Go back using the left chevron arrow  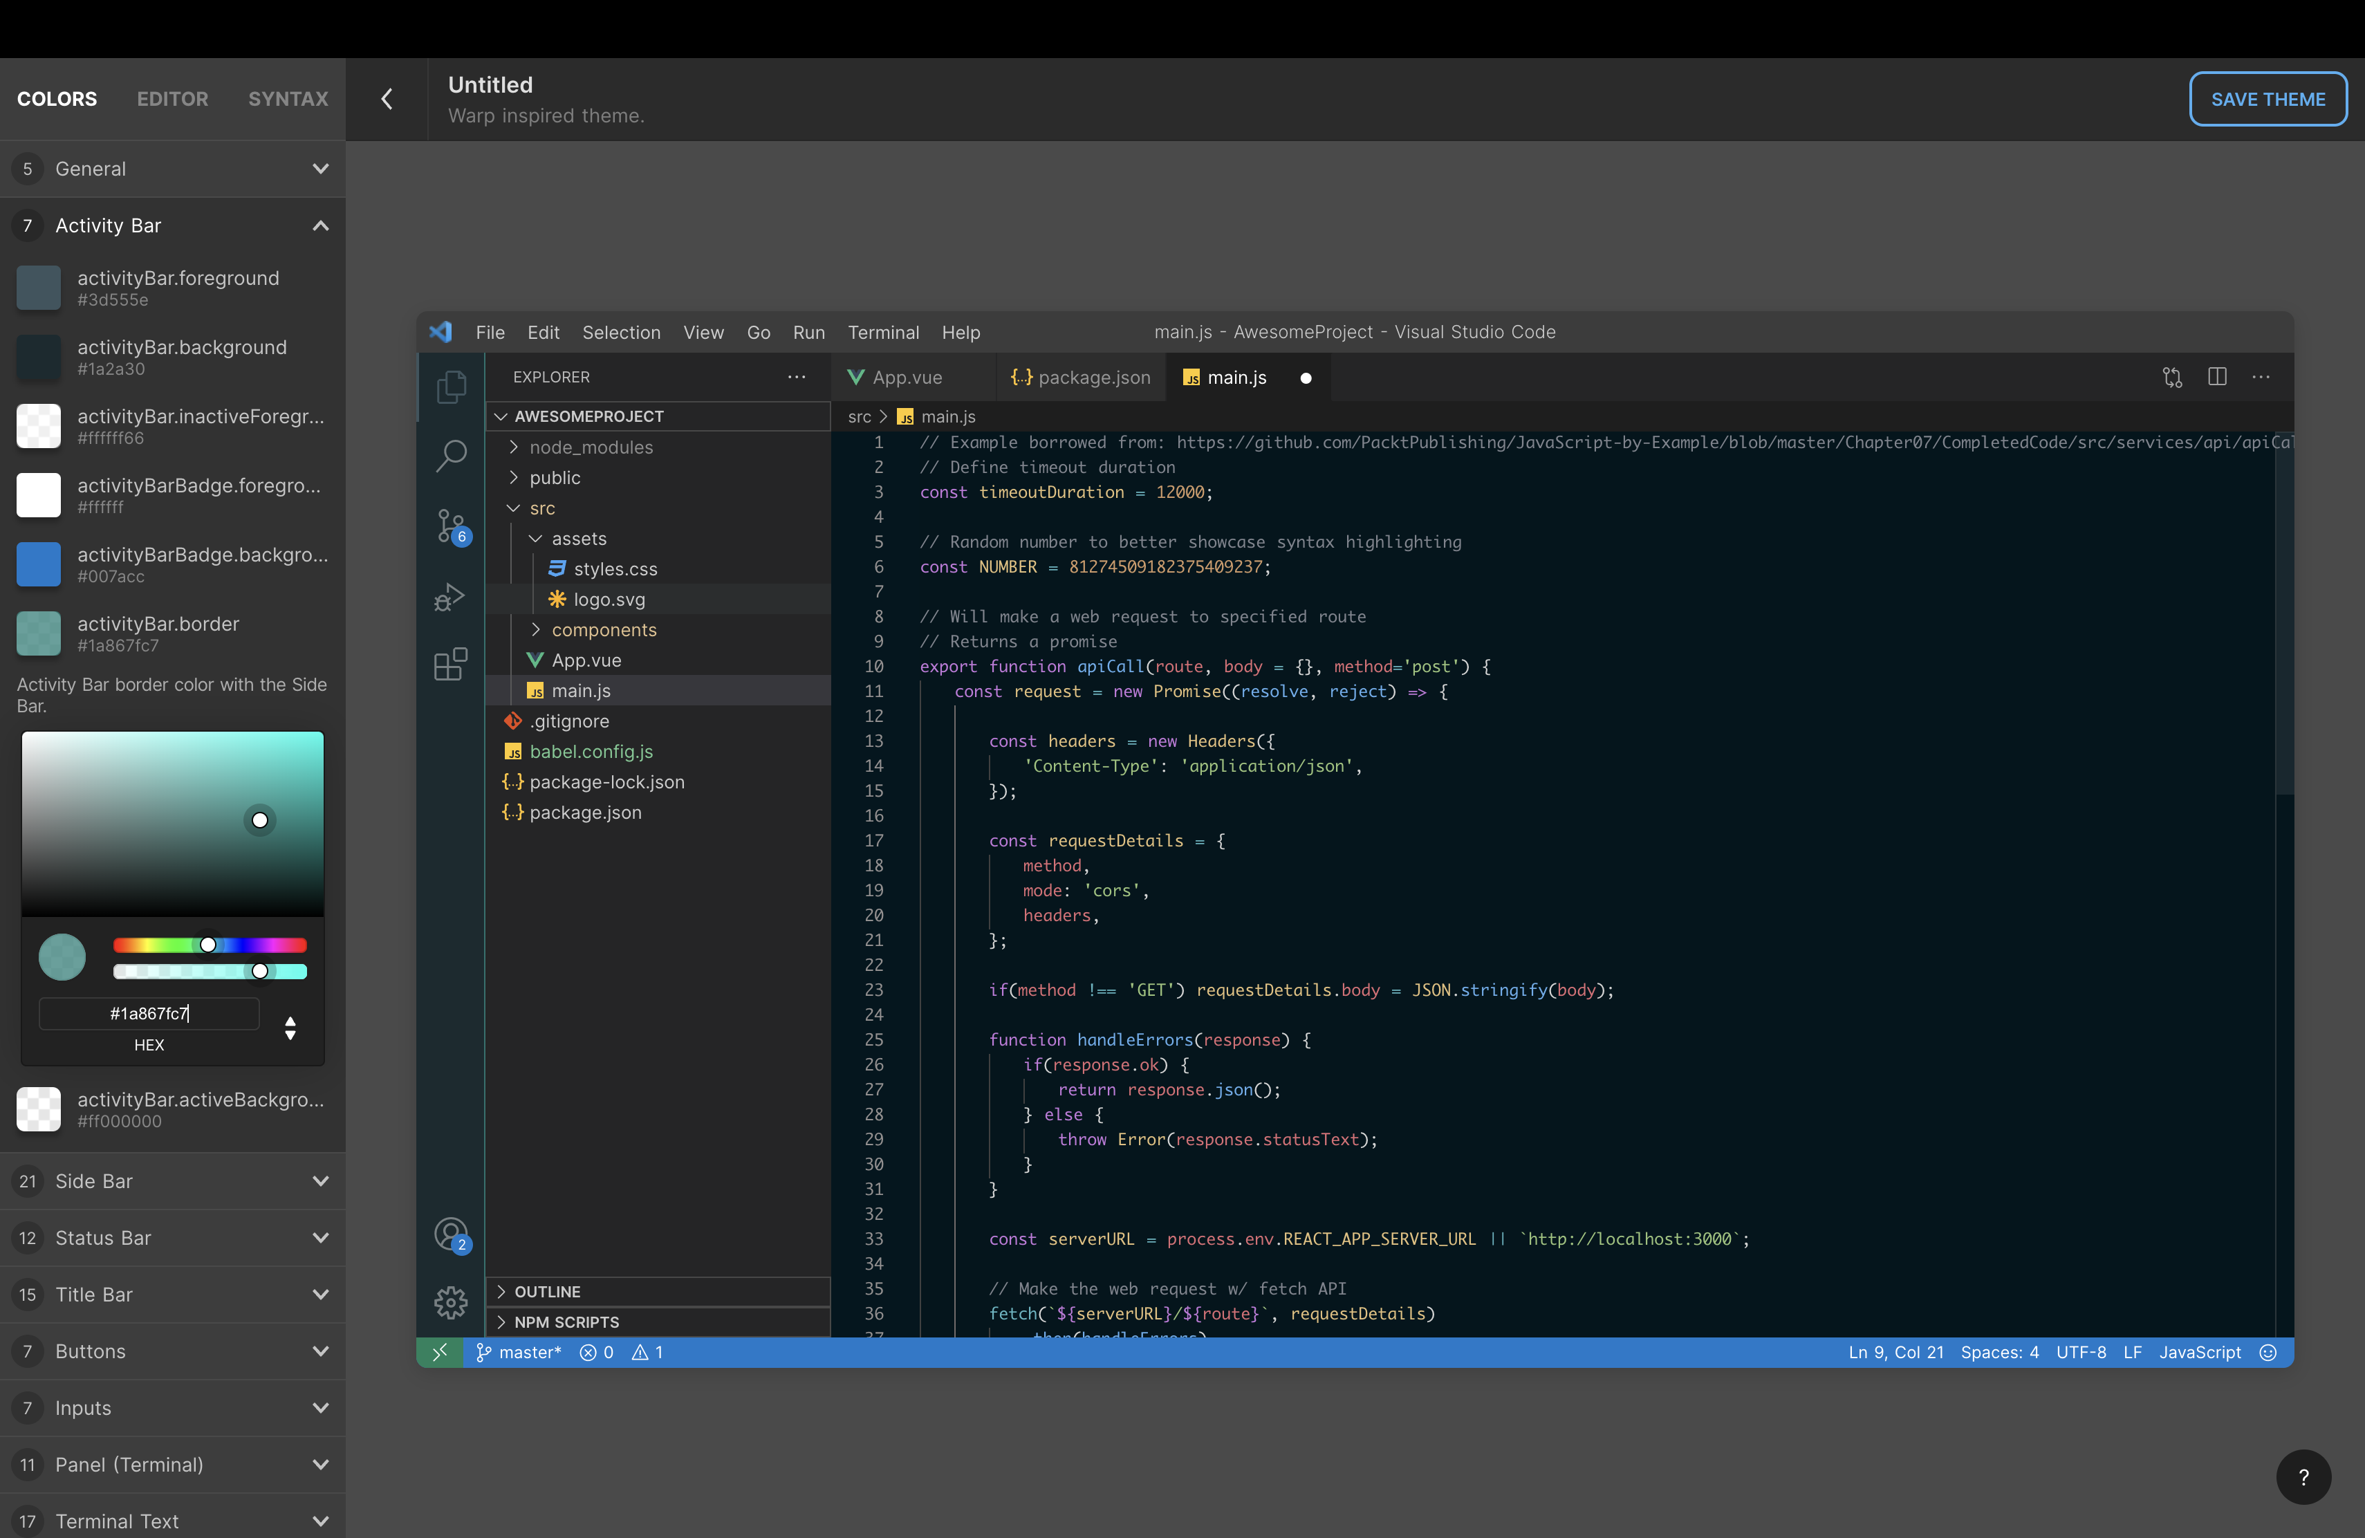(387, 100)
